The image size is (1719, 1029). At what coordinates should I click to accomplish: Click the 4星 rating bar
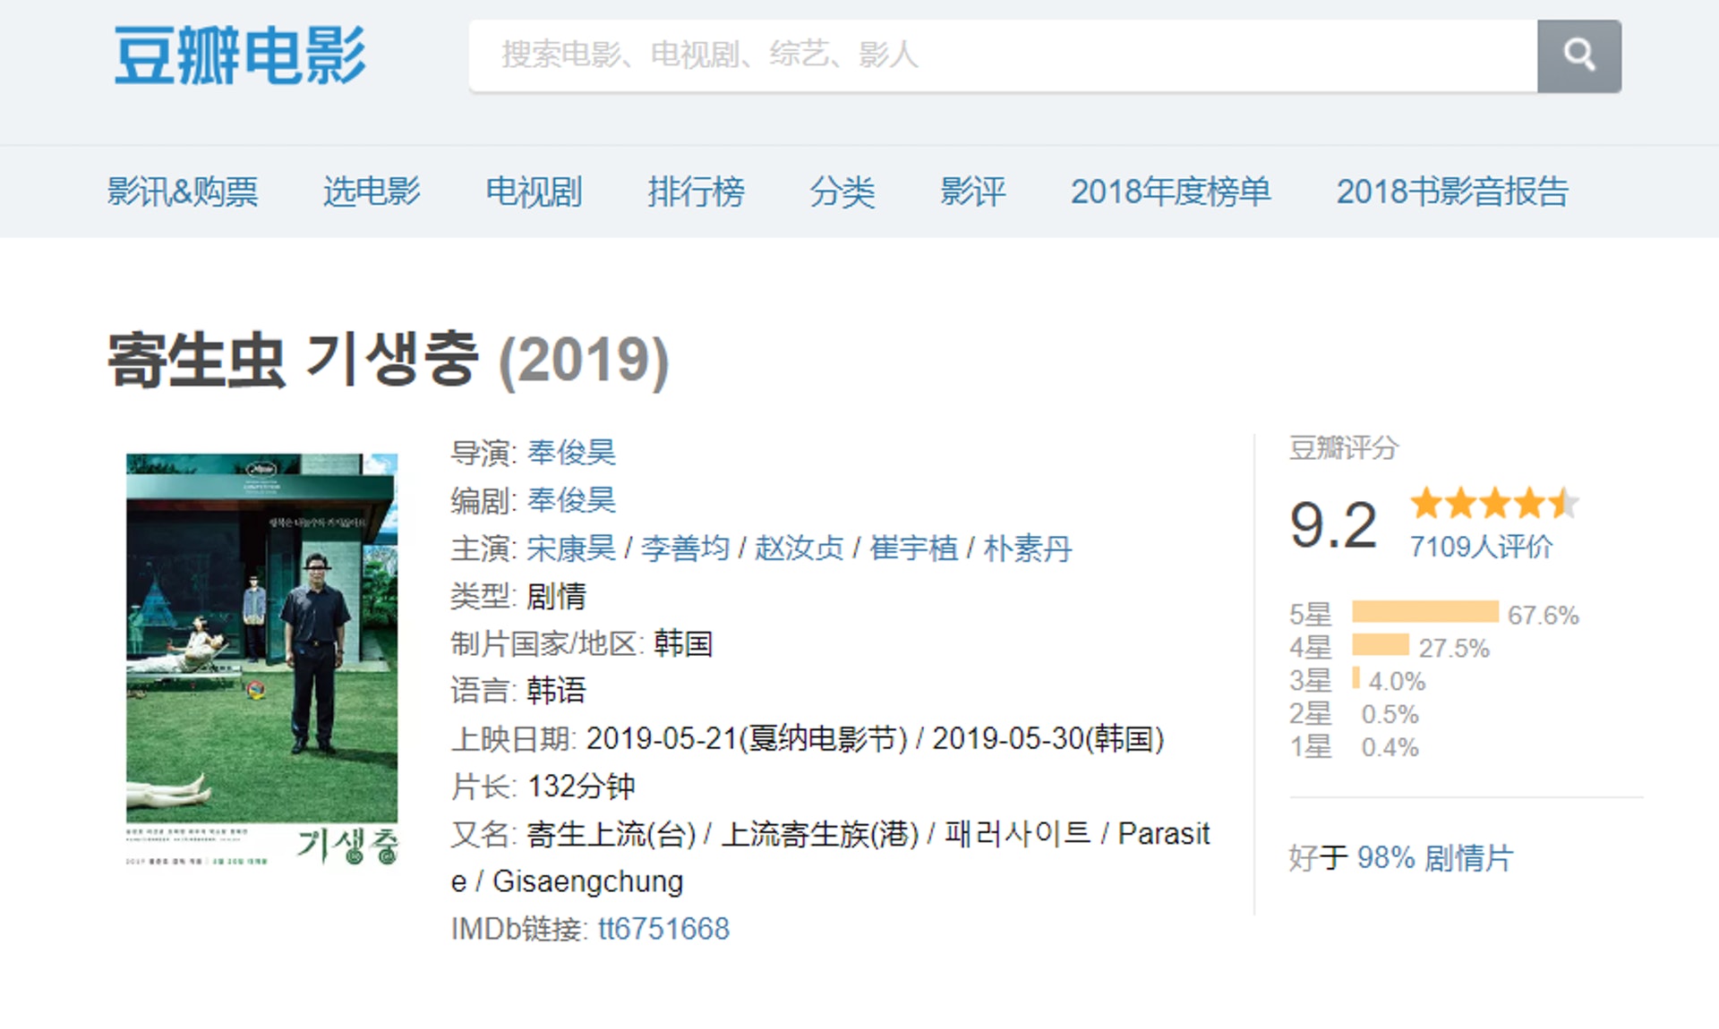tap(1381, 645)
